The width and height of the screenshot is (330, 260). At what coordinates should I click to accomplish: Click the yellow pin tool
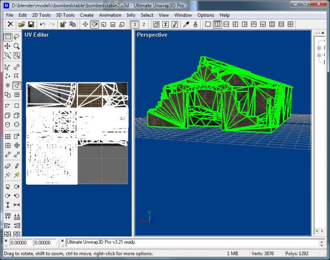pos(17,175)
